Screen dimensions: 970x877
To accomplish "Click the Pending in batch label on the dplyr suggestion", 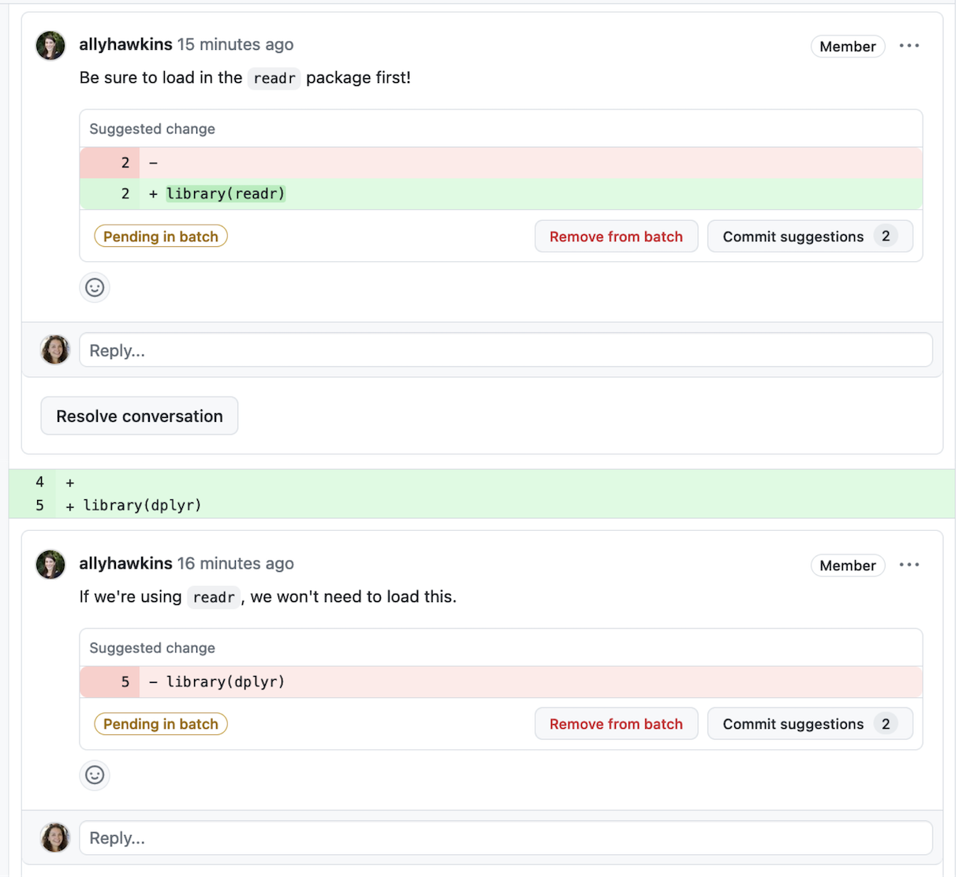I will coord(161,724).
